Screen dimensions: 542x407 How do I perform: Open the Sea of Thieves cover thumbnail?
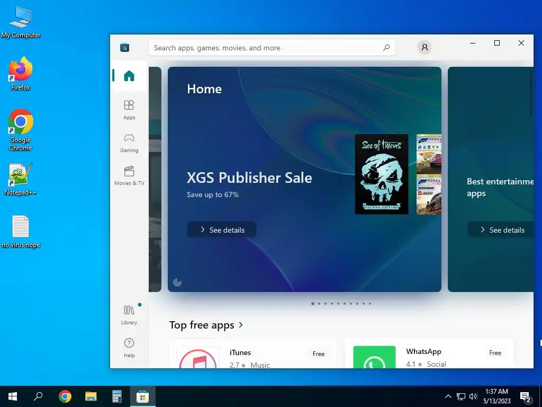click(382, 174)
